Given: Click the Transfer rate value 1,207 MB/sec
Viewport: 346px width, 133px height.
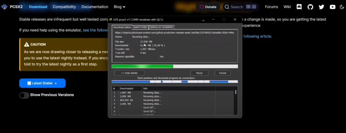Looking at the screenshot, I should [x=148, y=49].
